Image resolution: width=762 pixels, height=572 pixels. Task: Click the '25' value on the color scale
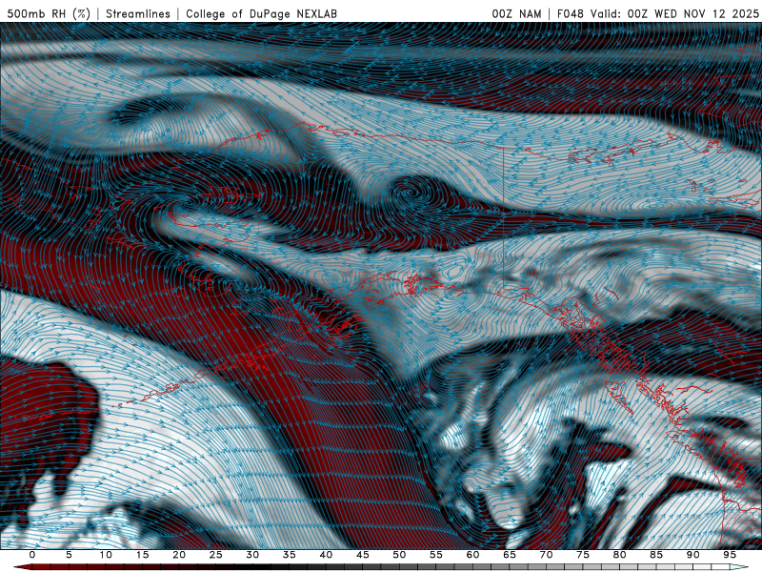pyautogui.click(x=216, y=555)
